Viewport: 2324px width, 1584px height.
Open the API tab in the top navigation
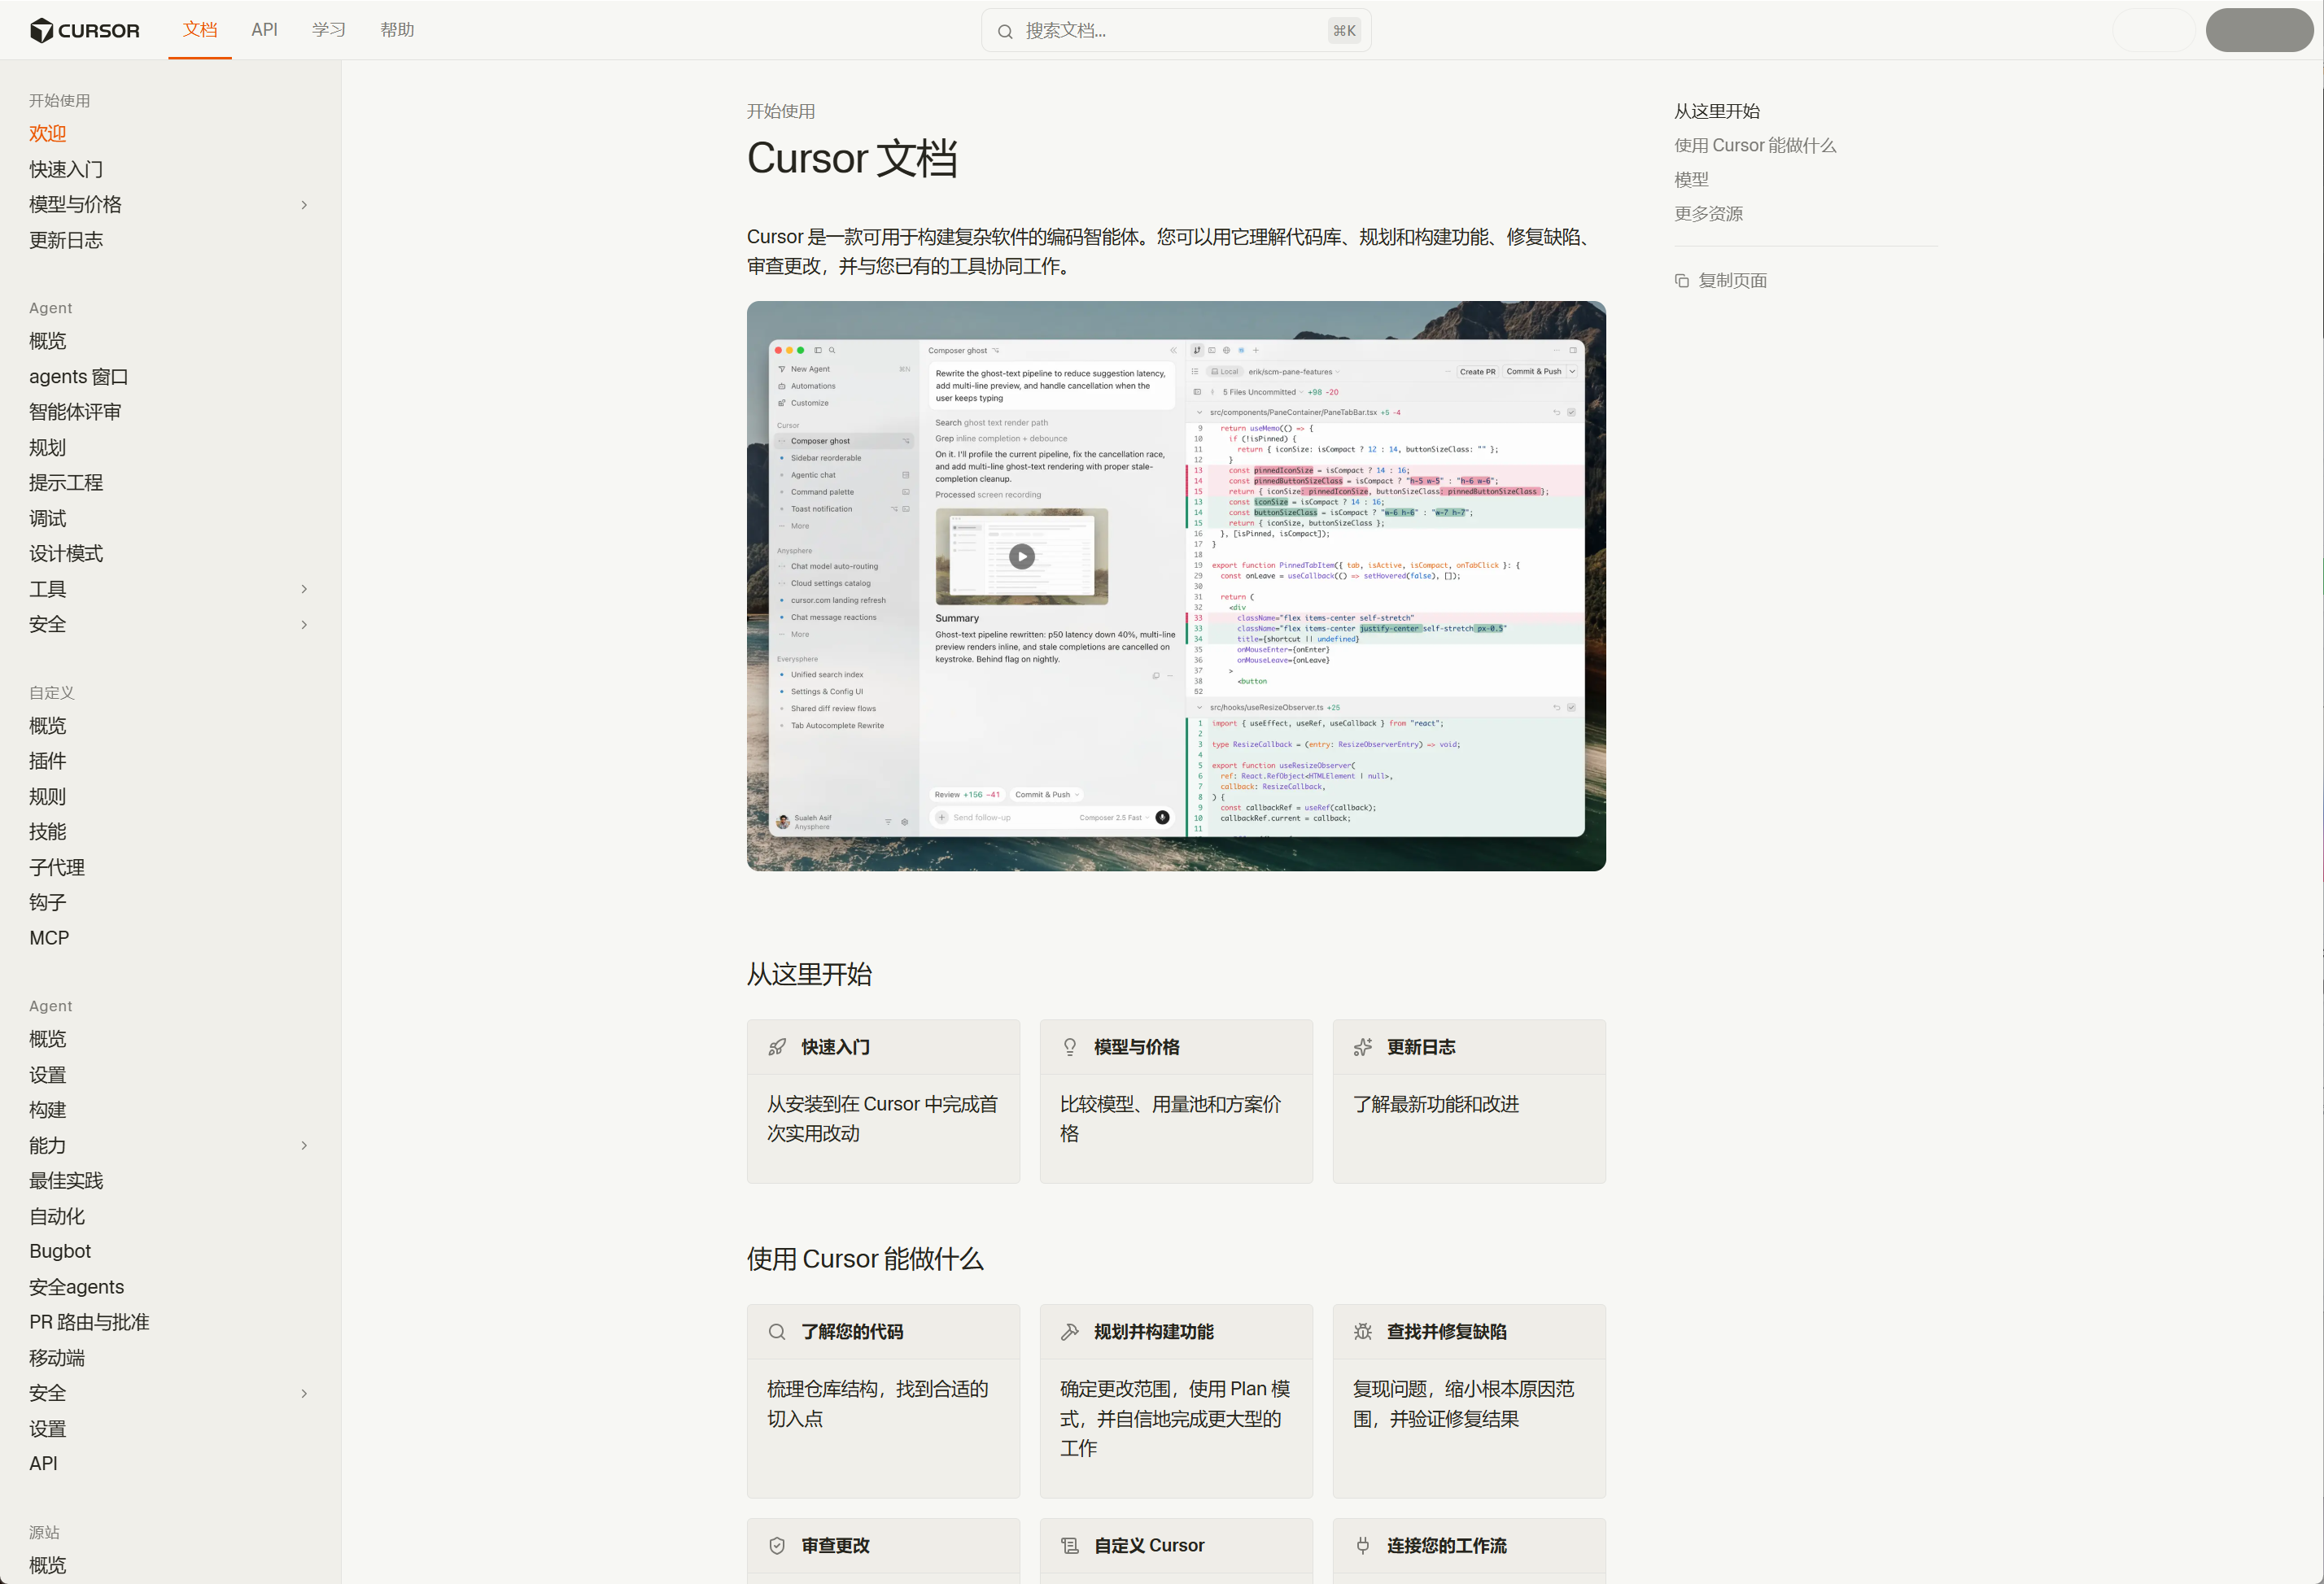click(265, 30)
